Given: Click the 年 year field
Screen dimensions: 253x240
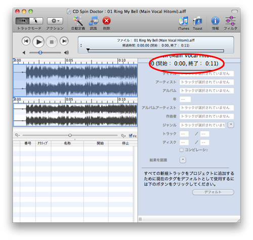Looking at the screenshot, I should 185,99.
